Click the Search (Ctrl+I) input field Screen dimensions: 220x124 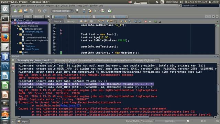(x=200, y=6)
